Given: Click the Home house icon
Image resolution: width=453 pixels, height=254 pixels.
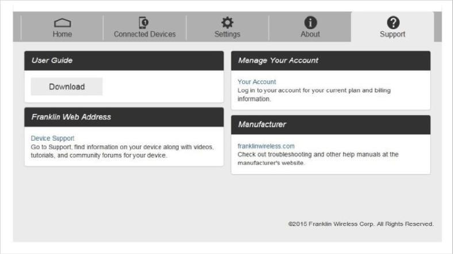Looking at the screenshot, I should [x=62, y=23].
